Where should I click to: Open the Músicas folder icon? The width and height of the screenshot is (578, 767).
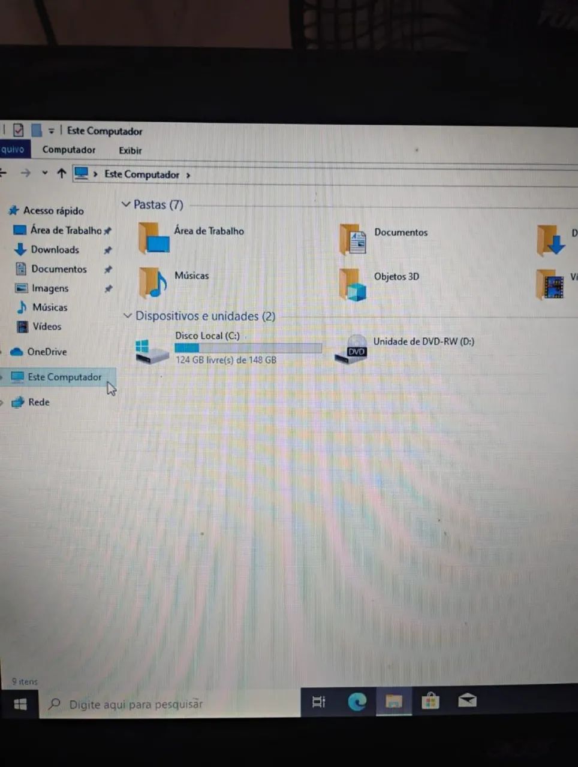pyautogui.click(x=152, y=283)
